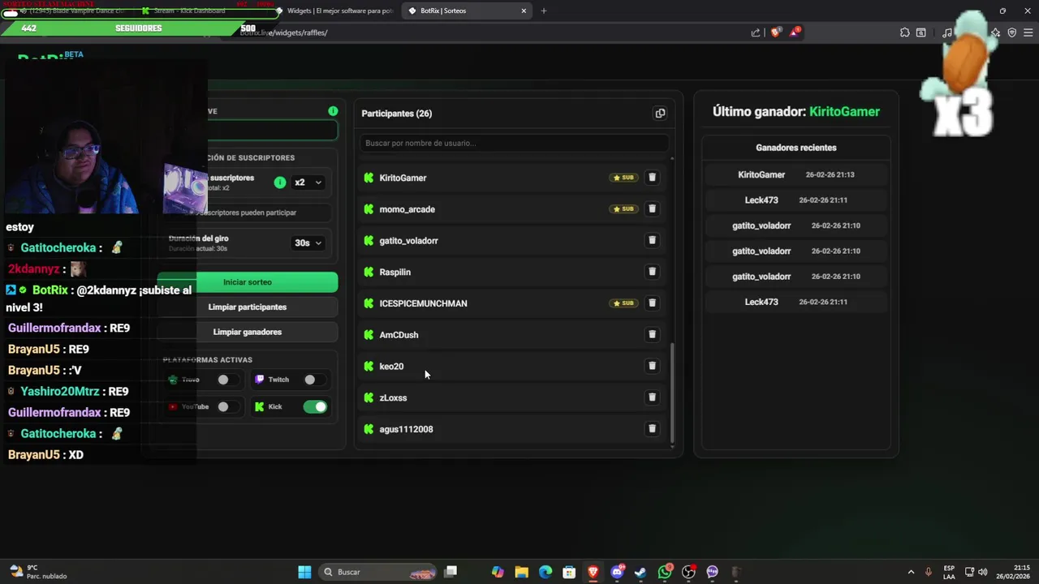Click Raspilin participant name
1039x584 pixels.
(394, 272)
